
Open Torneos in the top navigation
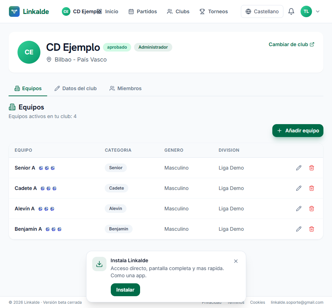214,11
